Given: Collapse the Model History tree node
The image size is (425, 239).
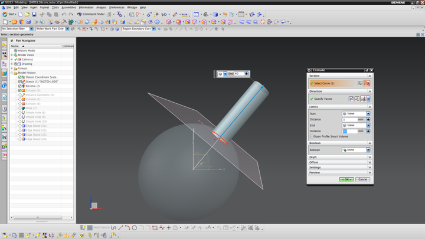Looking at the screenshot, I should coord(12,73).
